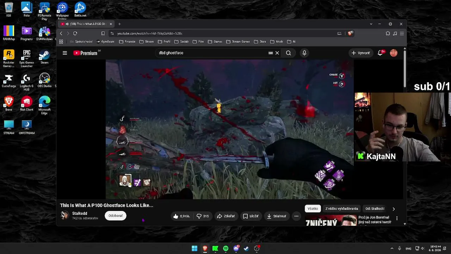
Task: Open the GymBeam bookmark
Action: [105, 42]
